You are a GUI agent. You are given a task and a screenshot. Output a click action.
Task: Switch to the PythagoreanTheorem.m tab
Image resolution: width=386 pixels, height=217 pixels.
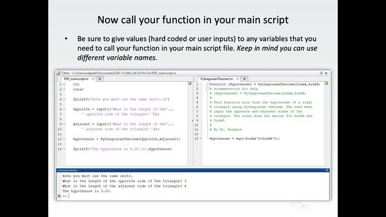tap(217, 79)
